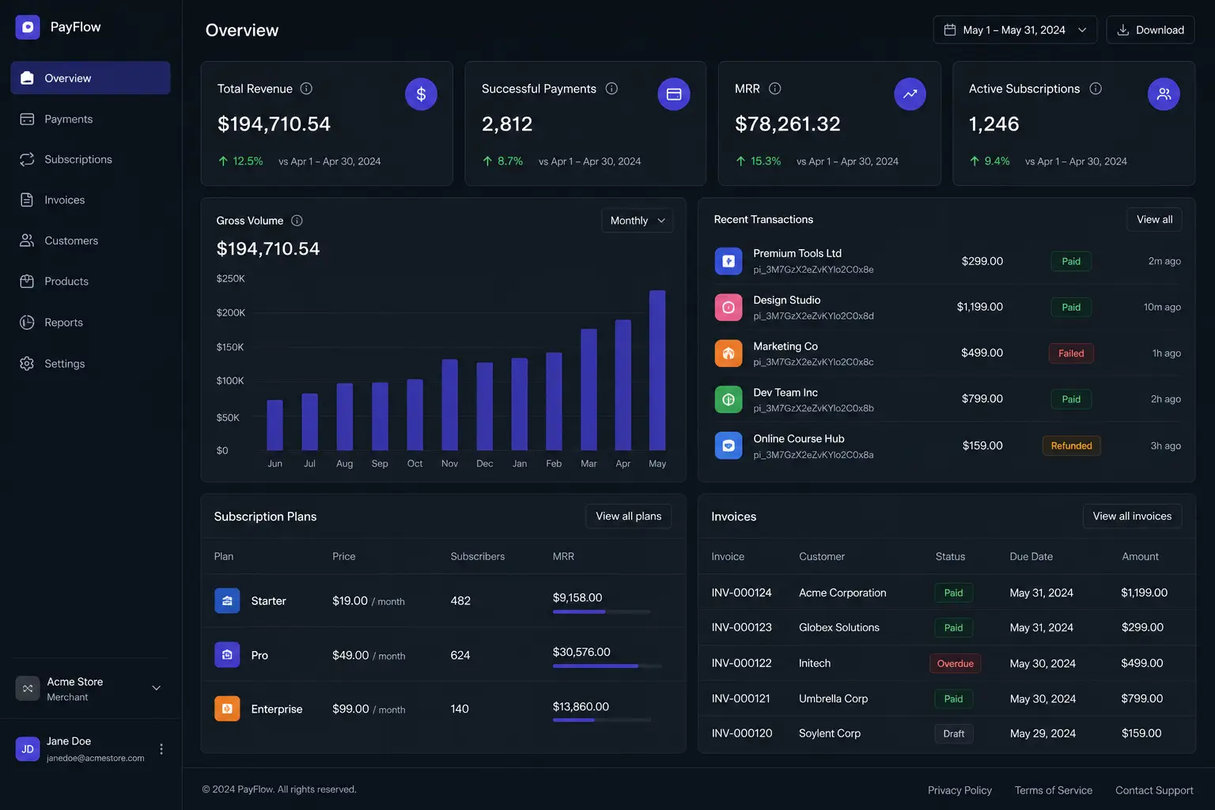Click the Download button
Screen dimensions: 1215x810
tap(1150, 30)
